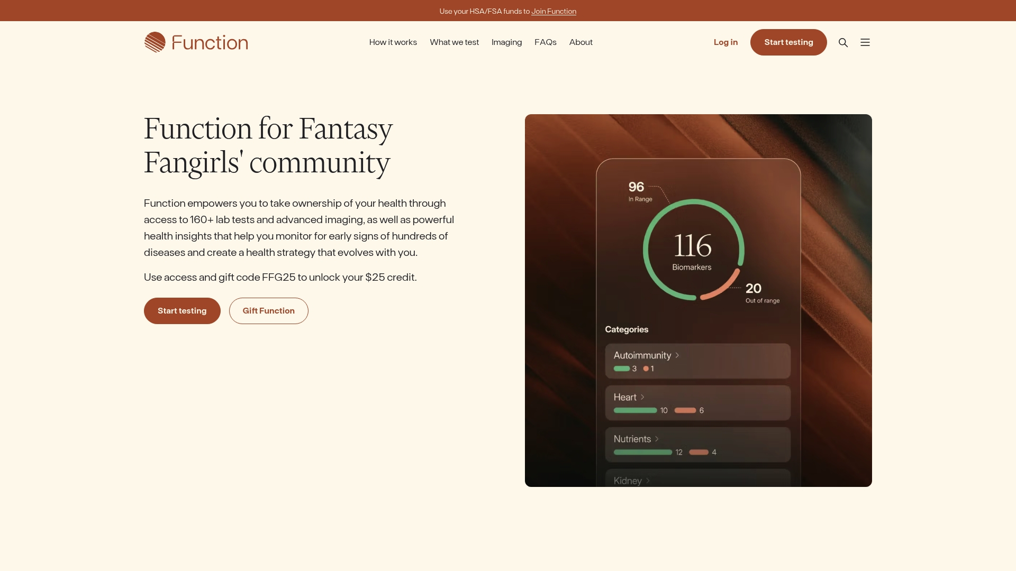The image size is (1016, 571).
Task: Expand the Autoimmunity category chevron
Action: click(677, 355)
